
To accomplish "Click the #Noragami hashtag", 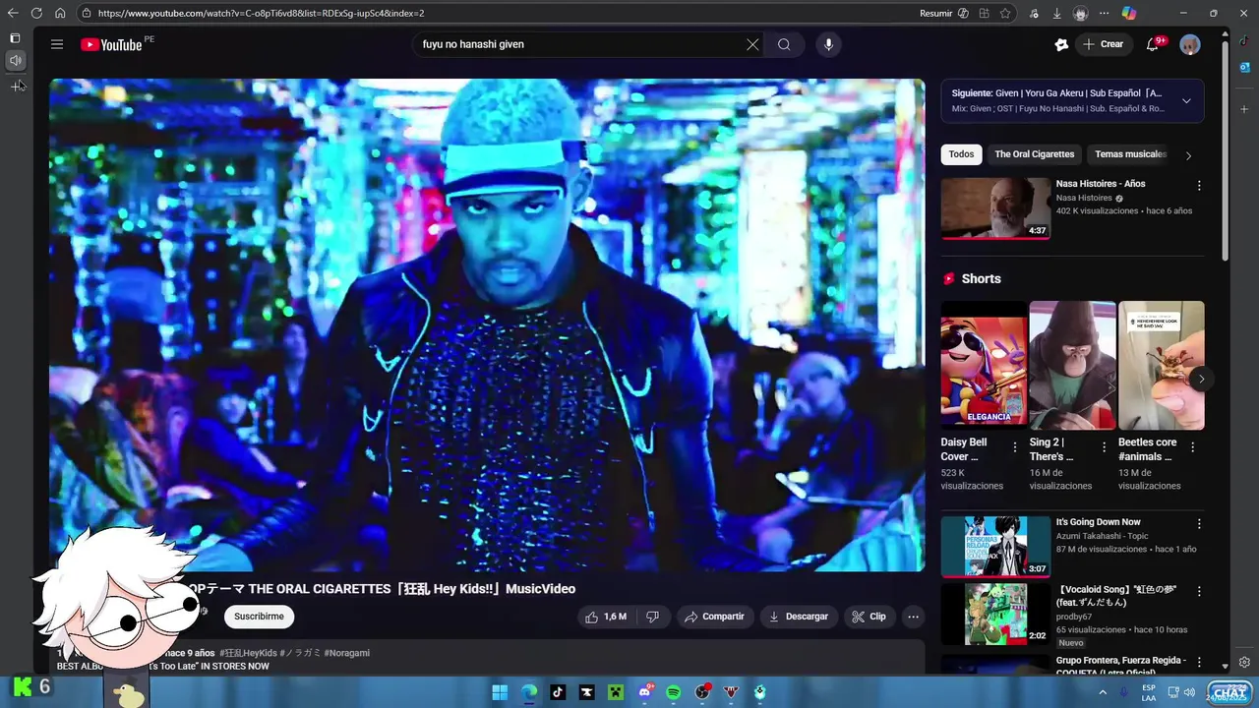I will click(347, 653).
